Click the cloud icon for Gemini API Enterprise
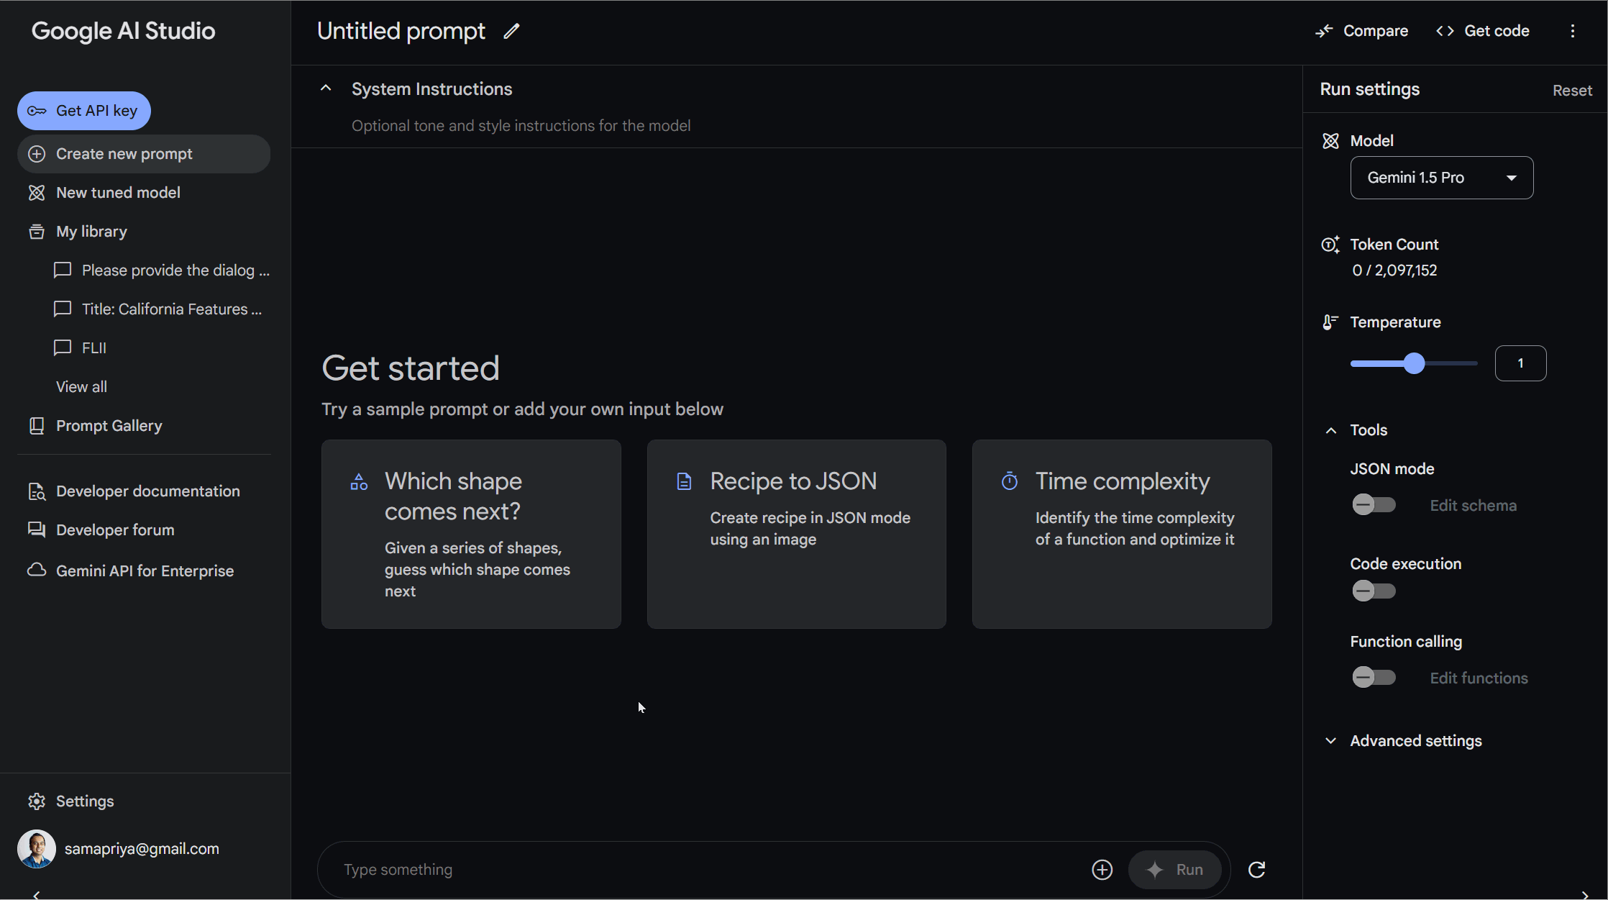Viewport: 1608px width, 900px height. tap(37, 571)
